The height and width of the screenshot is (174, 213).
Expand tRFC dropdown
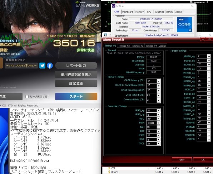tap(158, 119)
